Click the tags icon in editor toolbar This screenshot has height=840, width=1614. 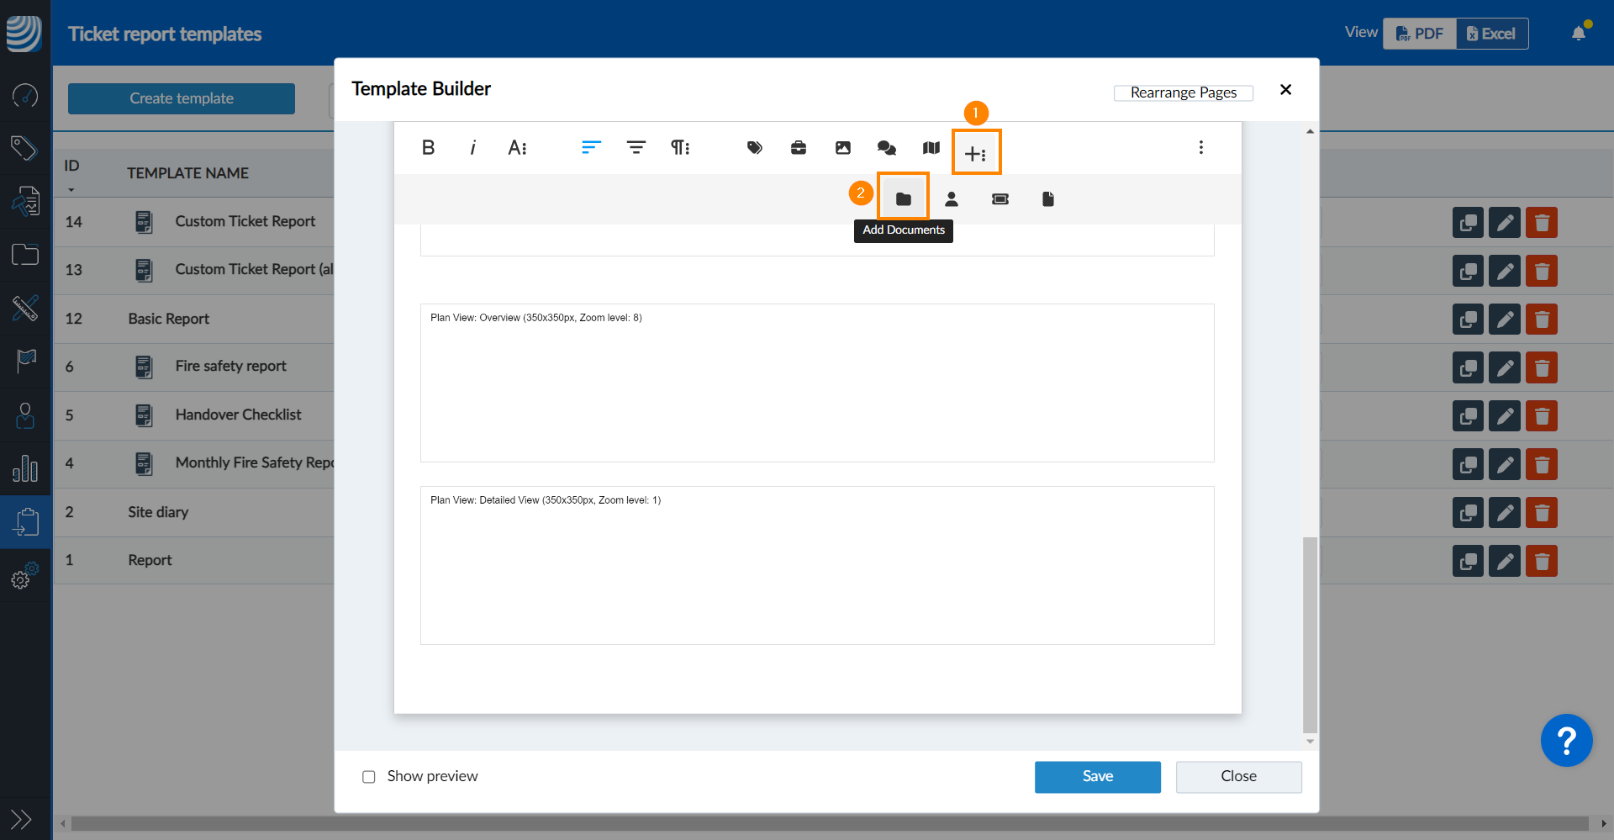click(754, 148)
